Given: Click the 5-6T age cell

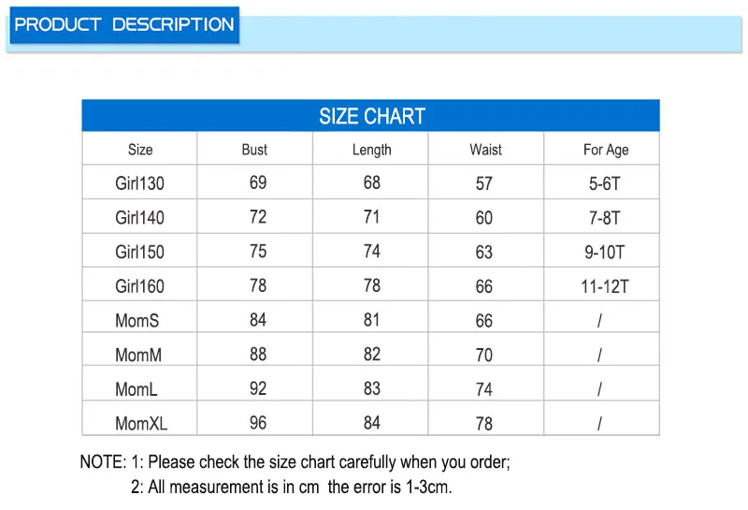Looking at the screenshot, I should coord(604,183).
